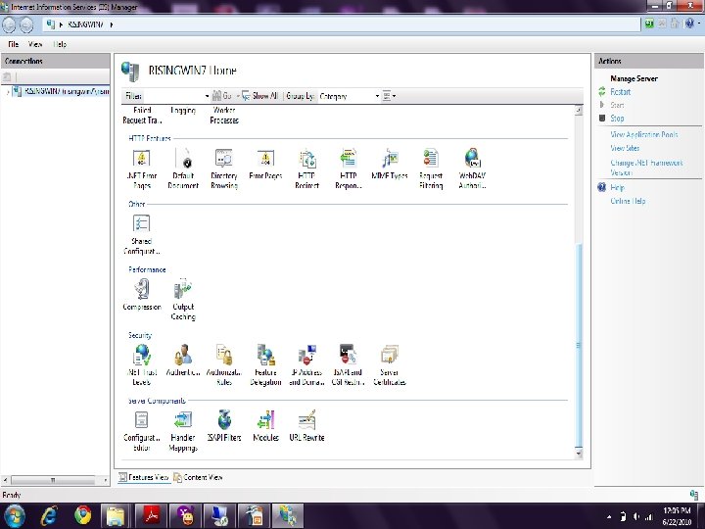The image size is (705, 529).
Task: Click the feature list vertical scrollbar thumb
Action: pos(579,344)
